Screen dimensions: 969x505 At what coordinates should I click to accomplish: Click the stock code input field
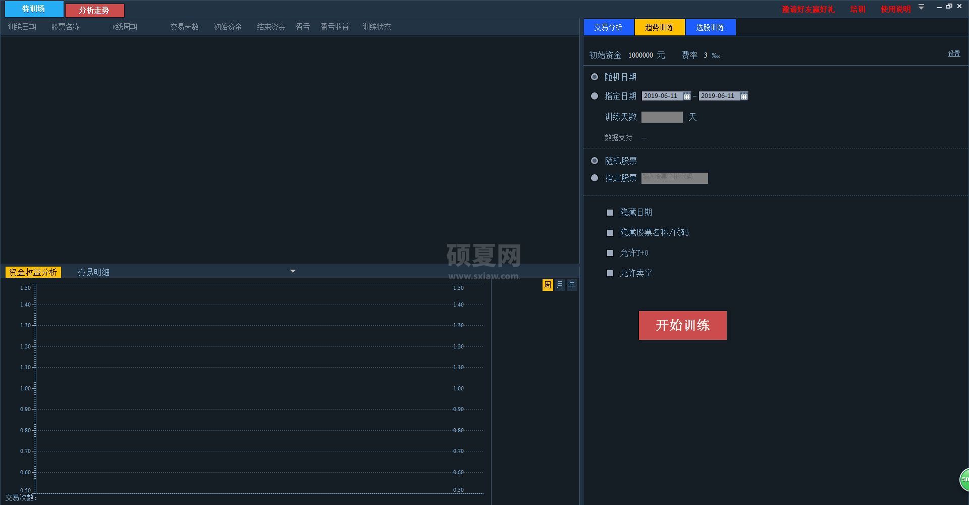click(675, 178)
